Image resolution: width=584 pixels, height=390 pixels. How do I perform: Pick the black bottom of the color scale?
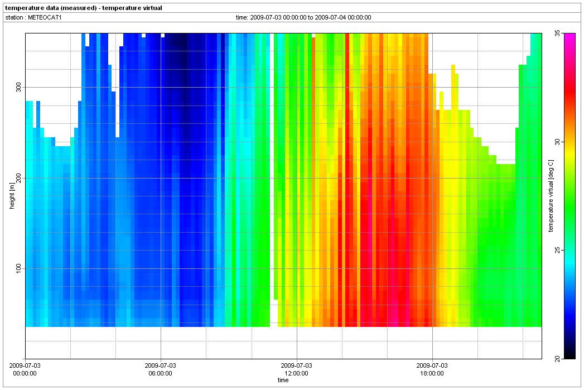point(569,355)
